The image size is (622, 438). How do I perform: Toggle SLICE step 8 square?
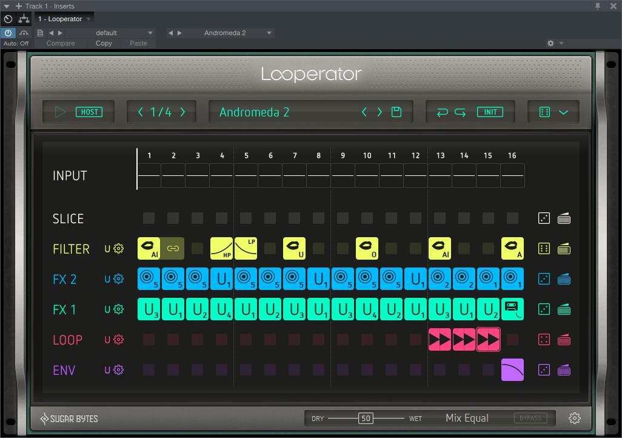point(318,218)
